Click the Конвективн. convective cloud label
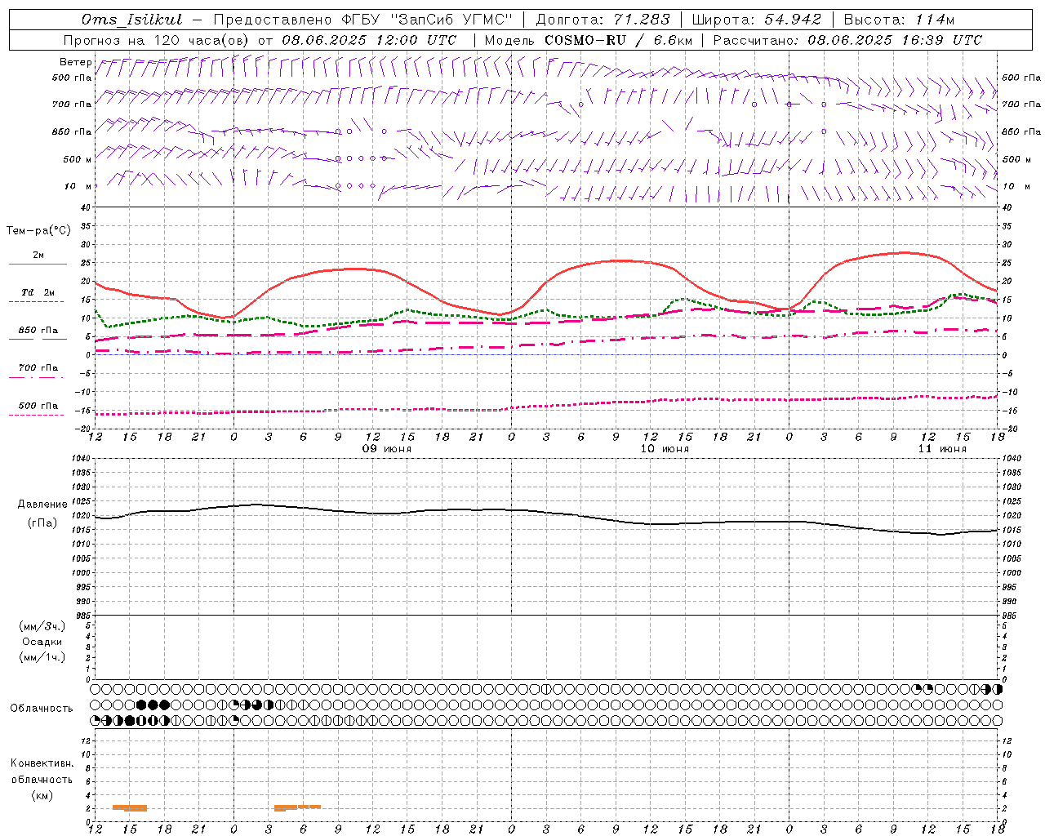1045x836 pixels. [x=42, y=763]
